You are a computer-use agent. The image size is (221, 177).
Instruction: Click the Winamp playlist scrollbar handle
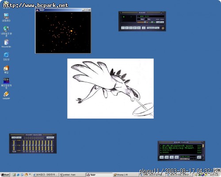click(203, 146)
